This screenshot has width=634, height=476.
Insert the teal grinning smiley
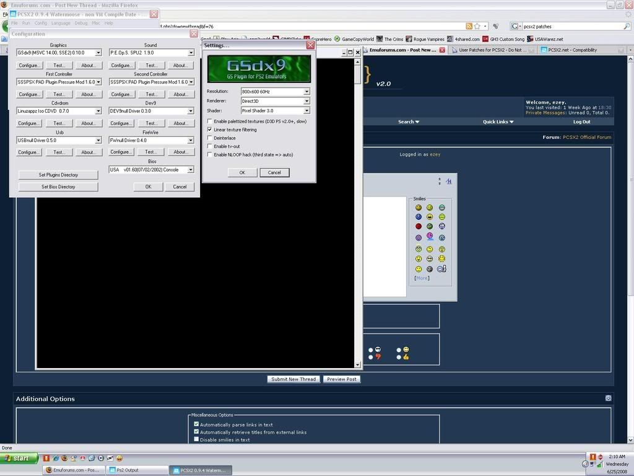(442, 208)
